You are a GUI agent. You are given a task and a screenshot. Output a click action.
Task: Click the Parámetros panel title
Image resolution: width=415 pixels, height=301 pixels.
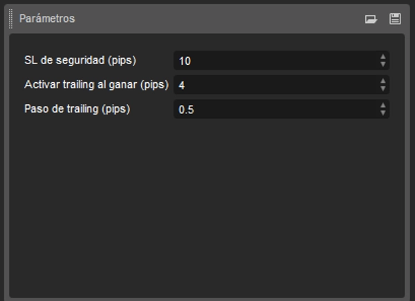point(47,19)
